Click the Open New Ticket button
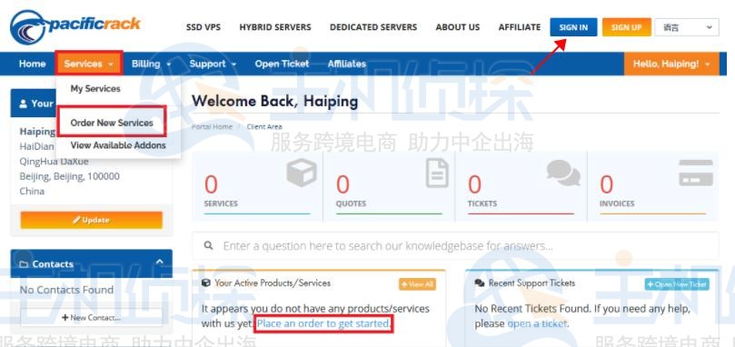The image size is (735, 347). coord(677,284)
